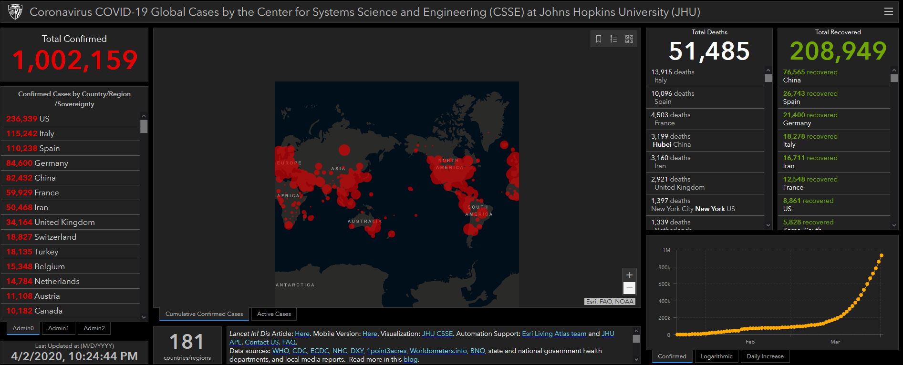Show the map legend list icon
Image resolution: width=903 pixels, height=365 pixels.
click(x=614, y=39)
